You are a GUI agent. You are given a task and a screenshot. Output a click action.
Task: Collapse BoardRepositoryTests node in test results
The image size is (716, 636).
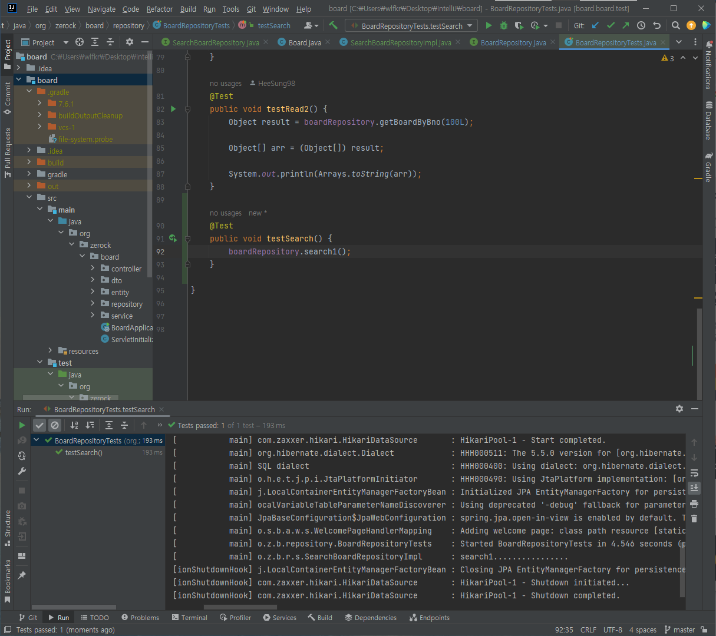[x=37, y=440]
